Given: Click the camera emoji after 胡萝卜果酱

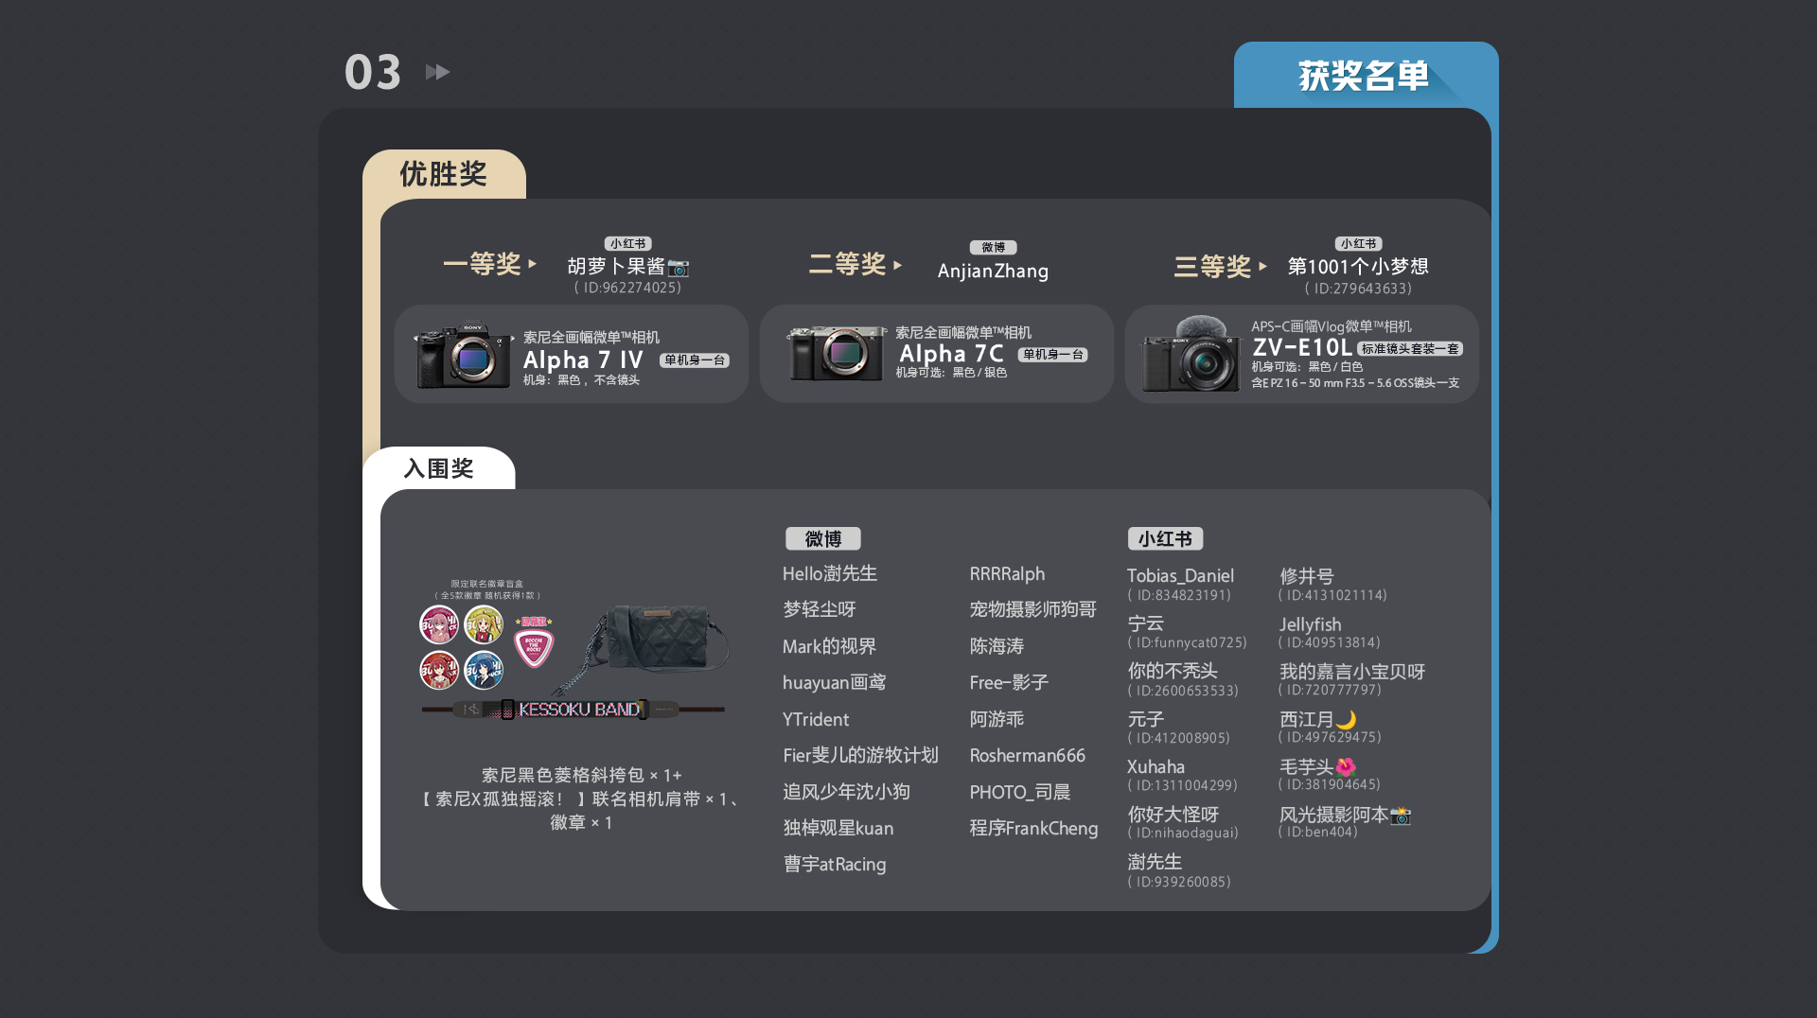Looking at the screenshot, I should 679,268.
